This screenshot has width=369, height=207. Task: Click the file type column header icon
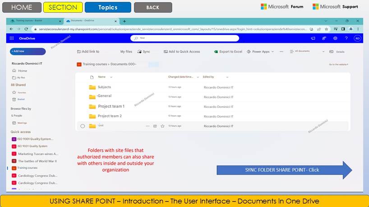tap(92, 77)
